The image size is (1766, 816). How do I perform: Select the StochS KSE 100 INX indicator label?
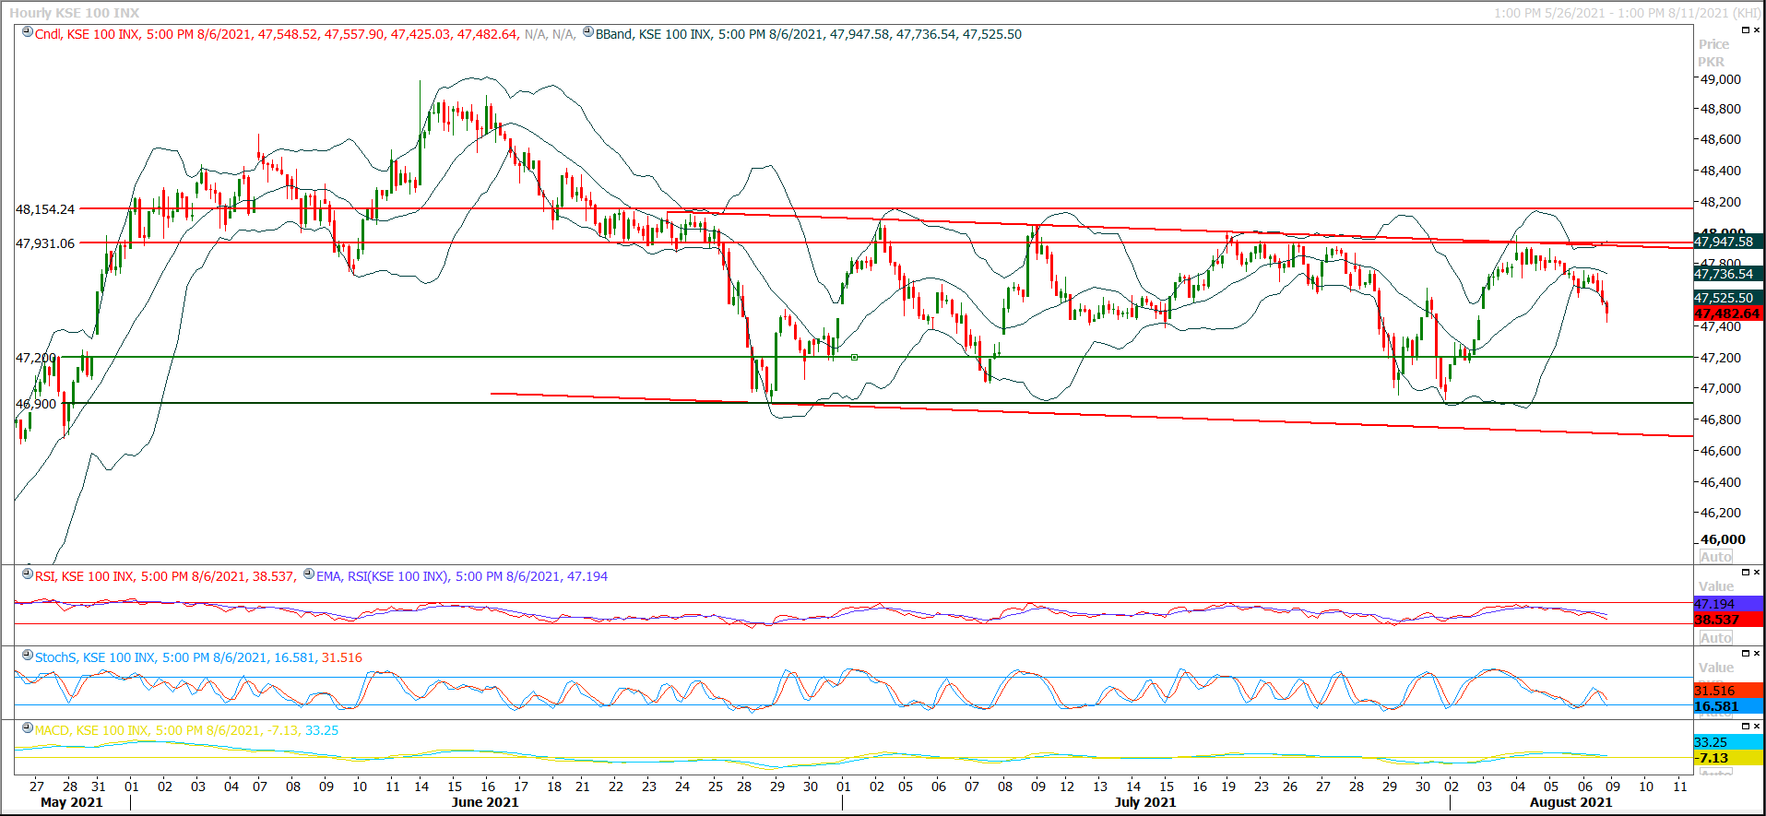click(198, 657)
